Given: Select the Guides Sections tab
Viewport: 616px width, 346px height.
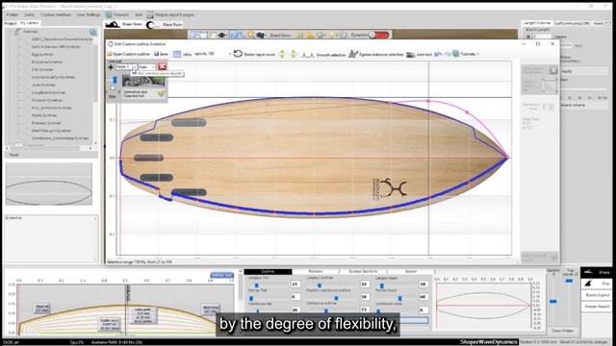Looking at the screenshot, I should [x=363, y=271].
